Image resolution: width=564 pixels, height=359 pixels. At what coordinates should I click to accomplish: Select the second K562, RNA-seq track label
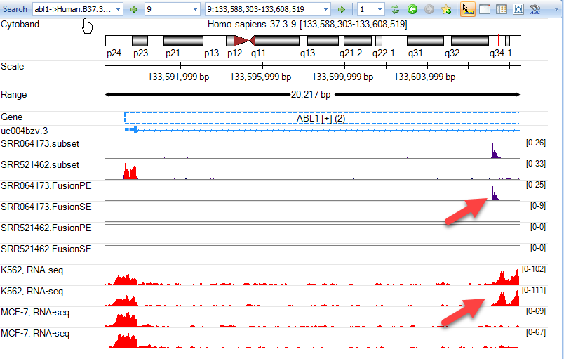pyautogui.click(x=32, y=292)
